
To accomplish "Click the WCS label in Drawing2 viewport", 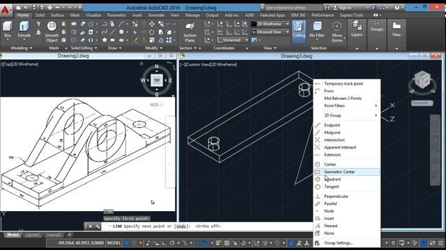I will [x=156, y=105].
